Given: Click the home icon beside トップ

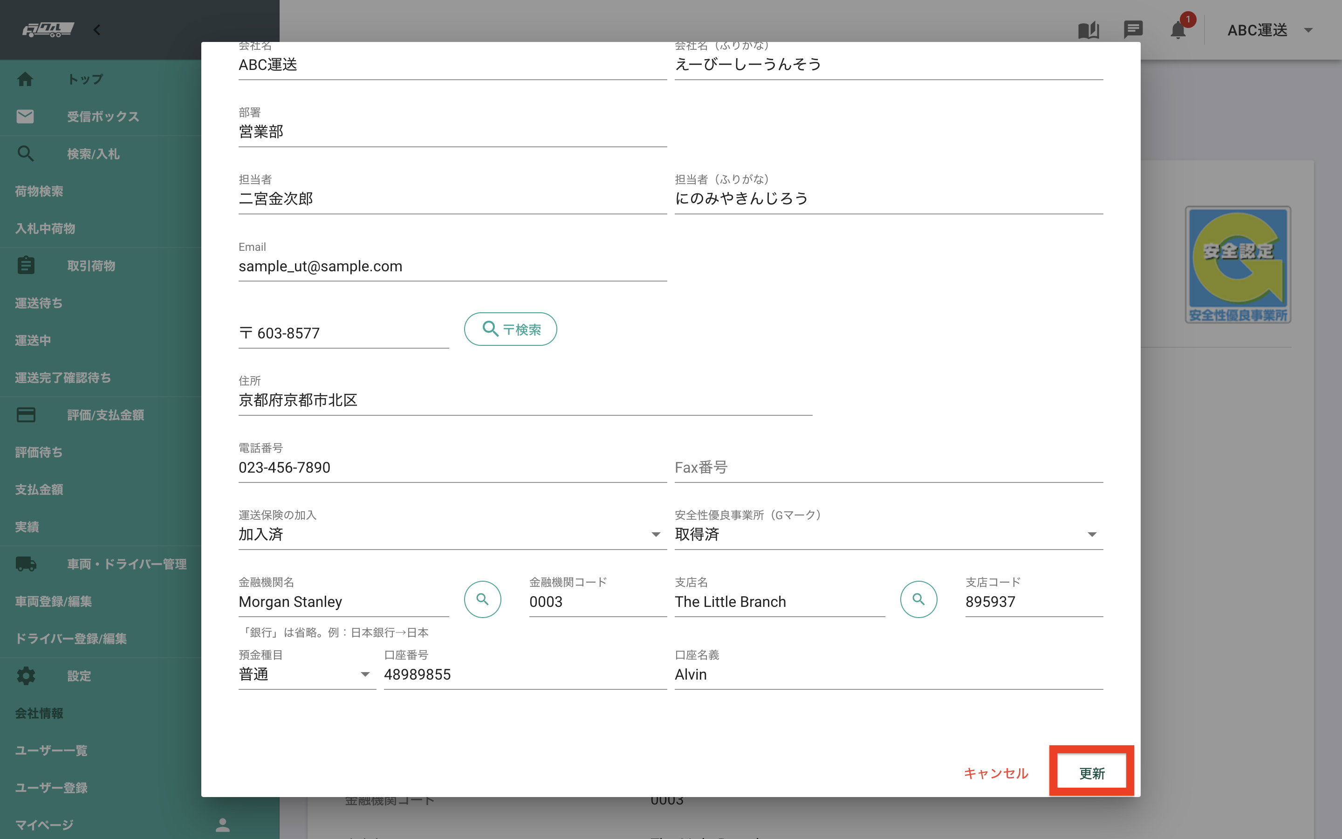Looking at the screenshot, I should point(25,79).
